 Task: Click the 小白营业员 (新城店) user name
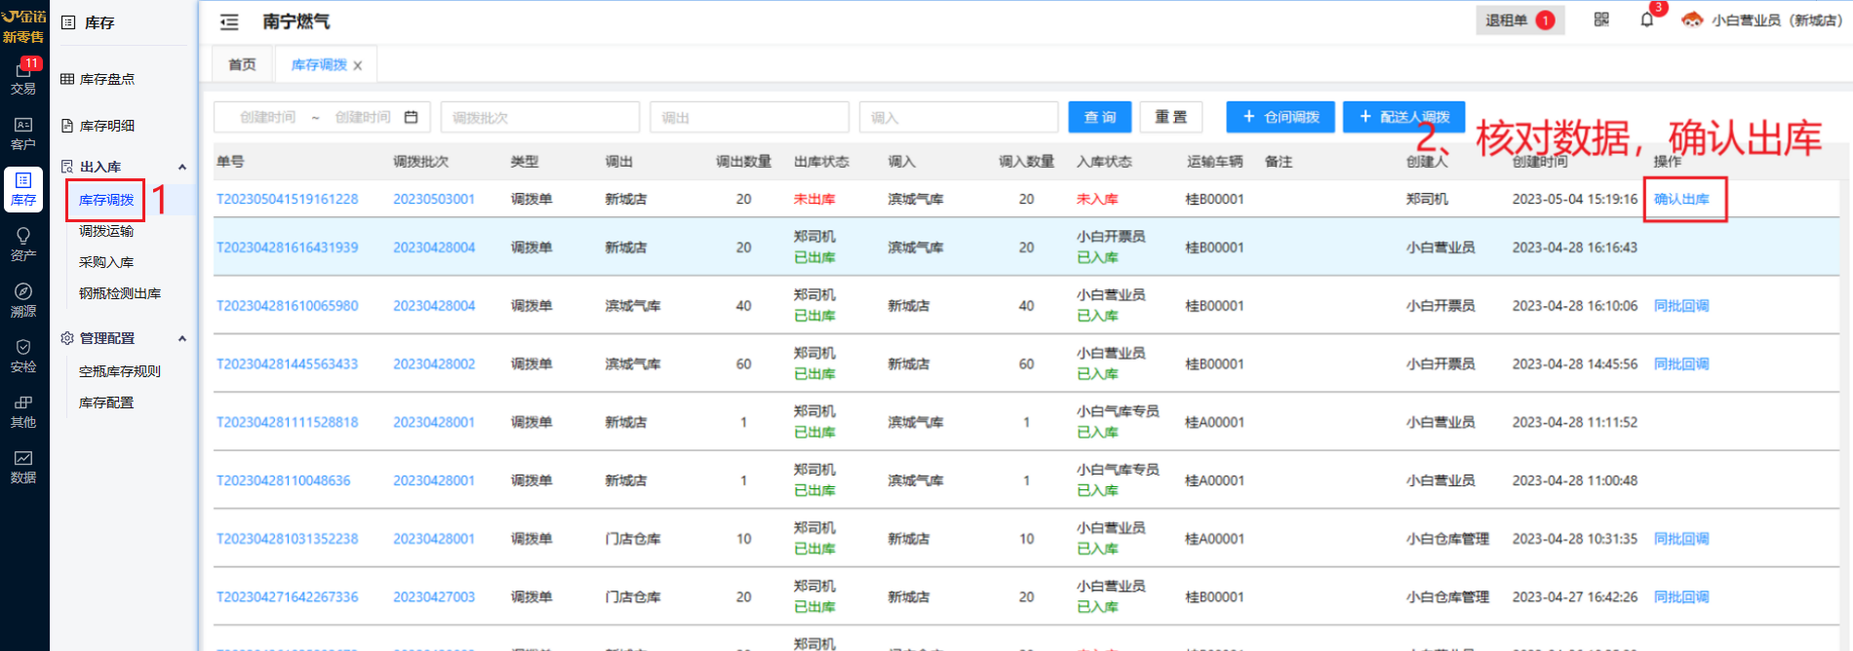1777,19
